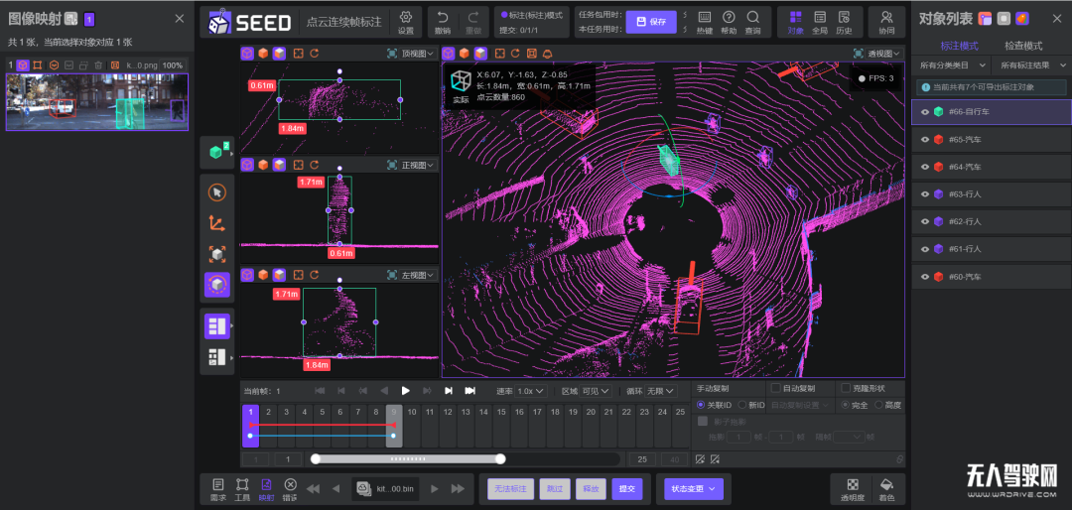The width and height of the screenshot is (1072, 510).
Task: Expand the 透视图 view dropdown
Action: click(x=883, y=54)
